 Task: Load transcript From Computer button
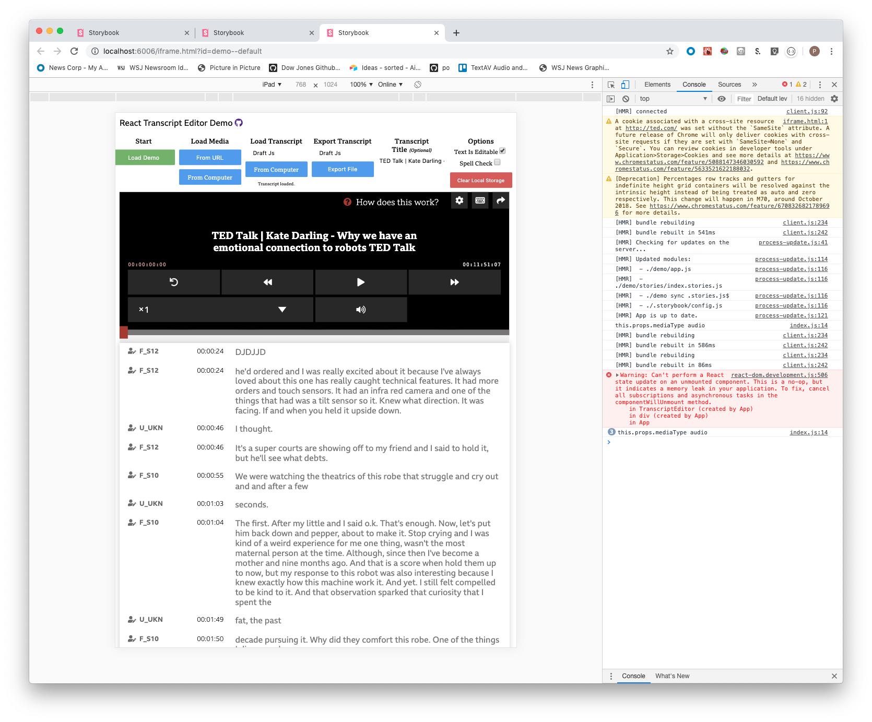click(276, 170)
